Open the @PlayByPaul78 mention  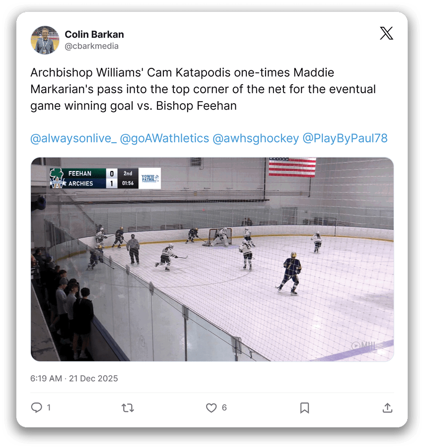coord(345,138)
